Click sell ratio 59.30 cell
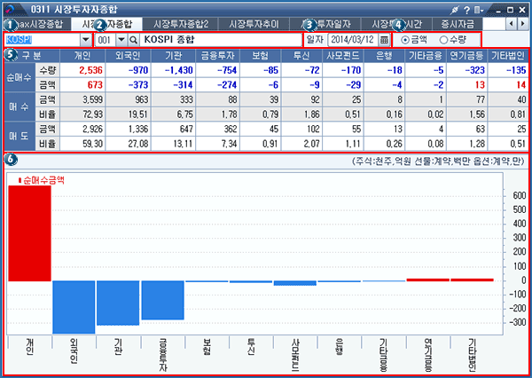The height and width of the screenshot is (378, 532). point(82,144)
